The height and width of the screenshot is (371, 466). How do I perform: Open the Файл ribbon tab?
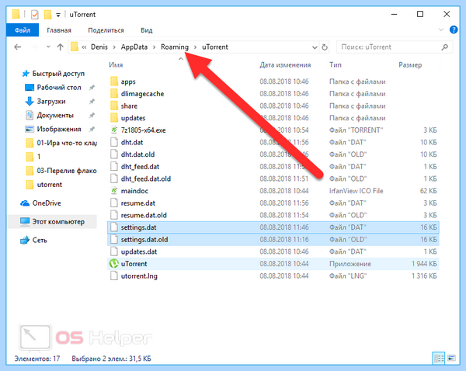[23, 30]
